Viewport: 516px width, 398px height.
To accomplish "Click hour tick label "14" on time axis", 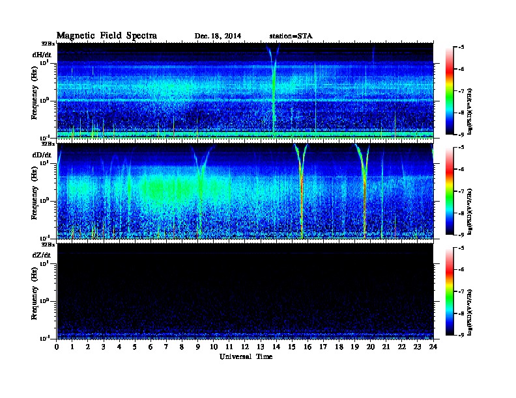I will (x=276, y=347).
